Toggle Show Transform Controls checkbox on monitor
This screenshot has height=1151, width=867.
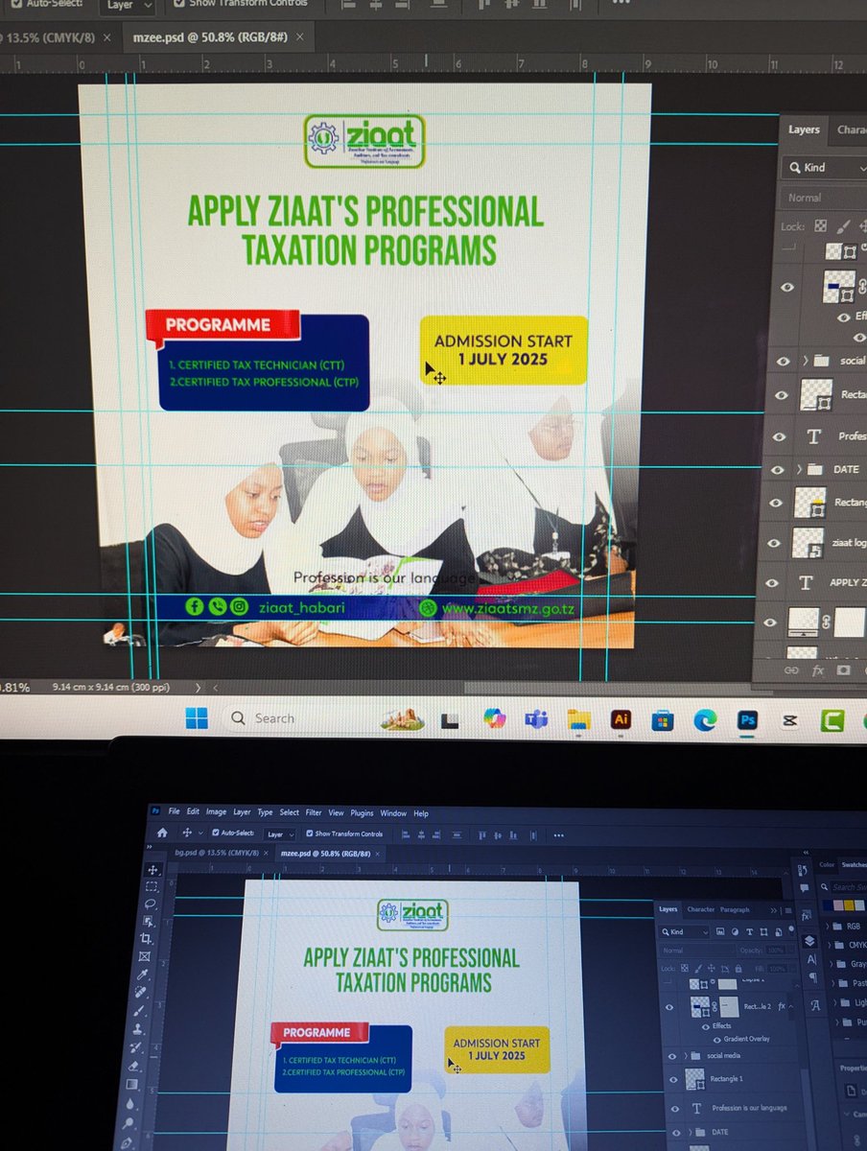point(180,4)
